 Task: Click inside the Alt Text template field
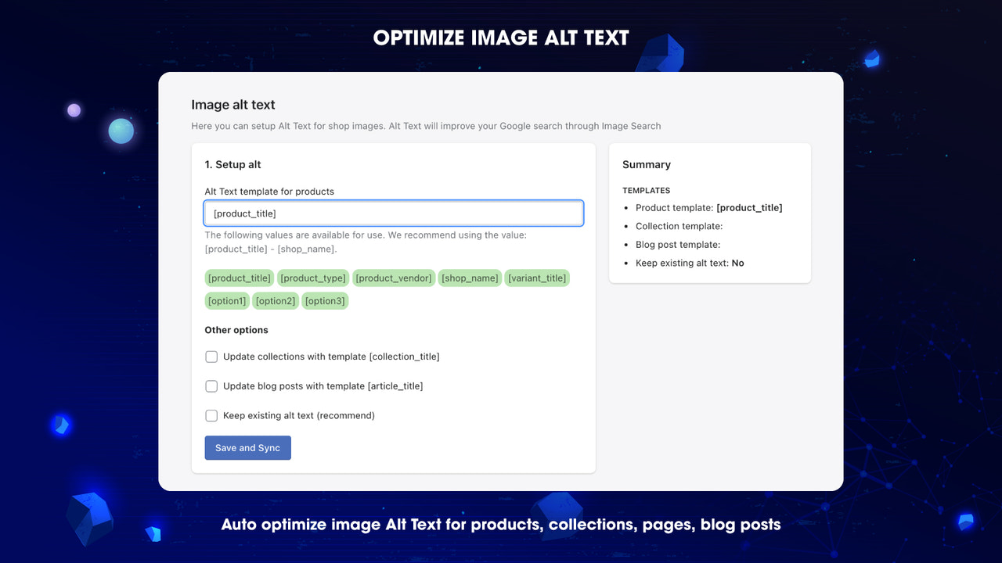394,213
